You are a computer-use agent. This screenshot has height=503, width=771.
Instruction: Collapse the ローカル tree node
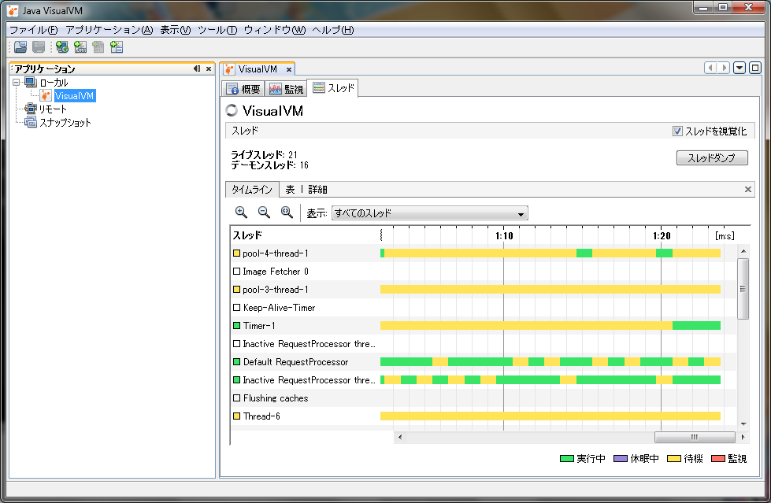tap(17, 82)
